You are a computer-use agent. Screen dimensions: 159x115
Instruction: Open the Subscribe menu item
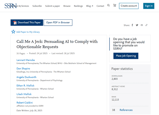[37, 6]
